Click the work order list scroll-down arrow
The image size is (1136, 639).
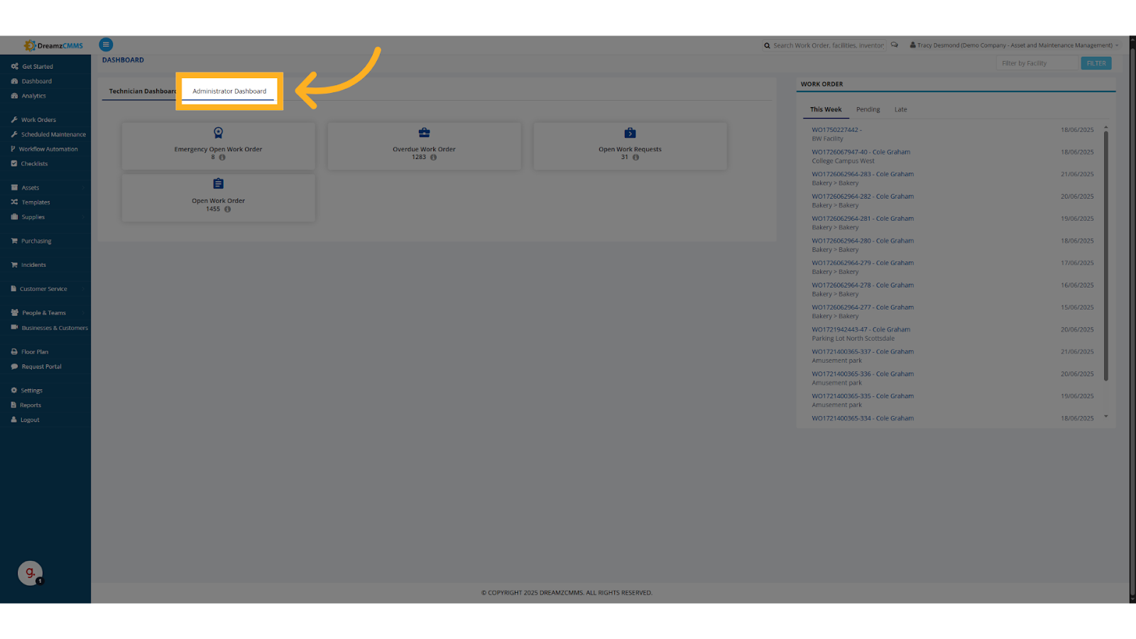coord(1105,417)
